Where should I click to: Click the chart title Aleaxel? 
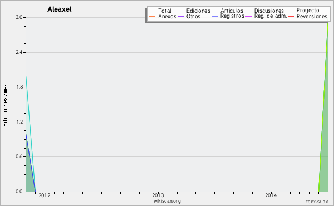(60, 9)
